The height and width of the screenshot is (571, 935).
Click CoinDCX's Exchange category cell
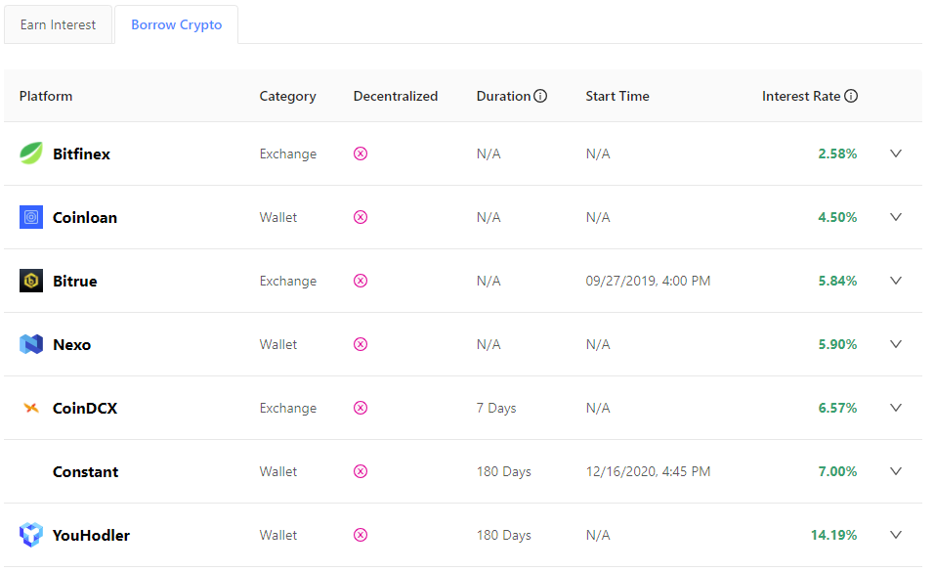point(288,408)
